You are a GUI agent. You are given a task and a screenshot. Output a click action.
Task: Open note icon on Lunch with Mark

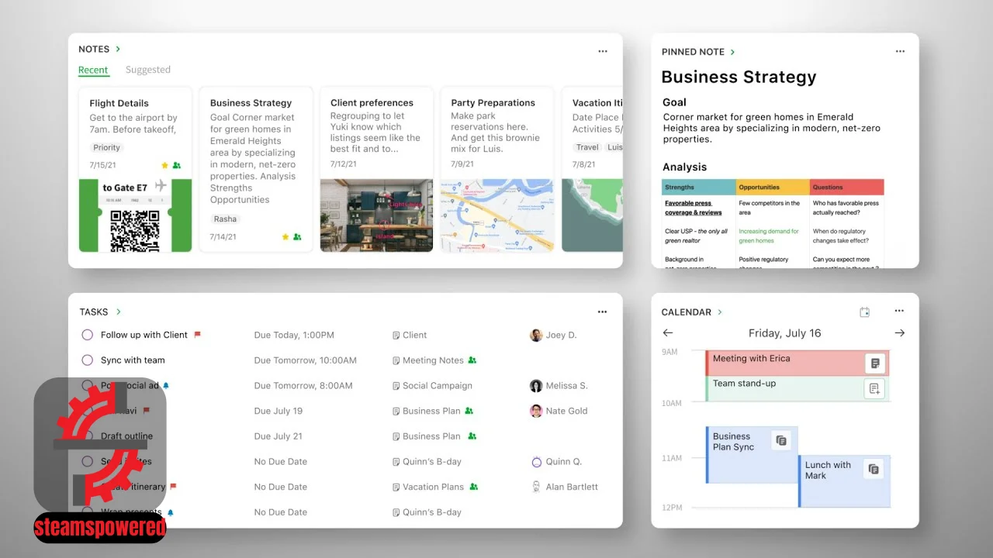(874, 469)
